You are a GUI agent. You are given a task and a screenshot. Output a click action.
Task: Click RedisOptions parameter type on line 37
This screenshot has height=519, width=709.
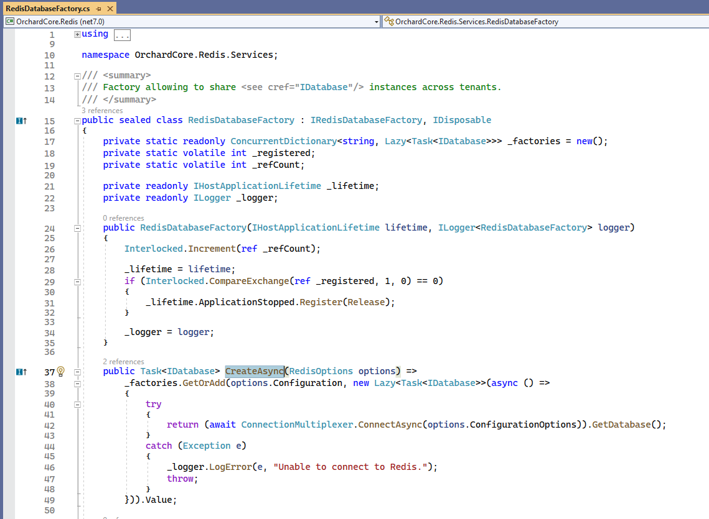pos(321,371)
